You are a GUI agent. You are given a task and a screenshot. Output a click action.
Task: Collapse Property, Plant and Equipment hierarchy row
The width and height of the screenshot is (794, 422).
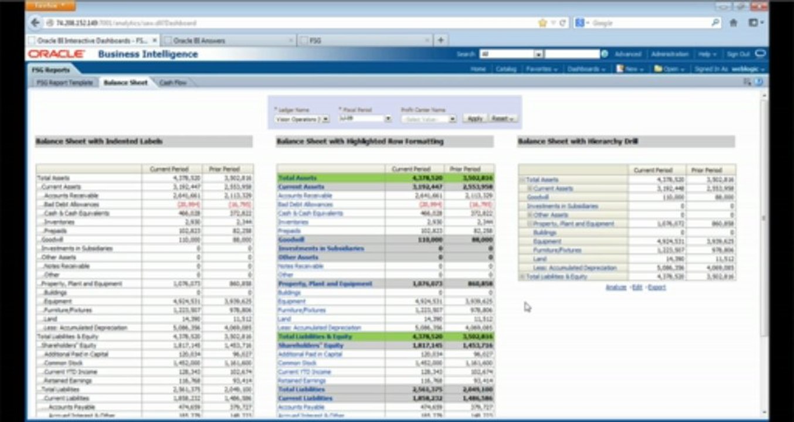click(x=530, y=224)
